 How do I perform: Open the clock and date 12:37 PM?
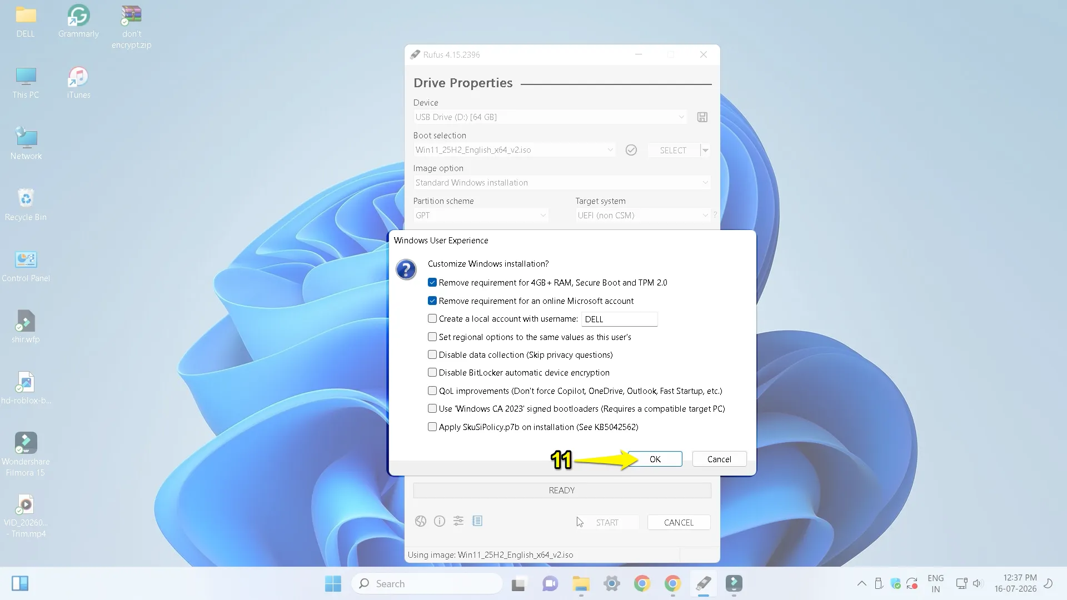point(1015,583)
